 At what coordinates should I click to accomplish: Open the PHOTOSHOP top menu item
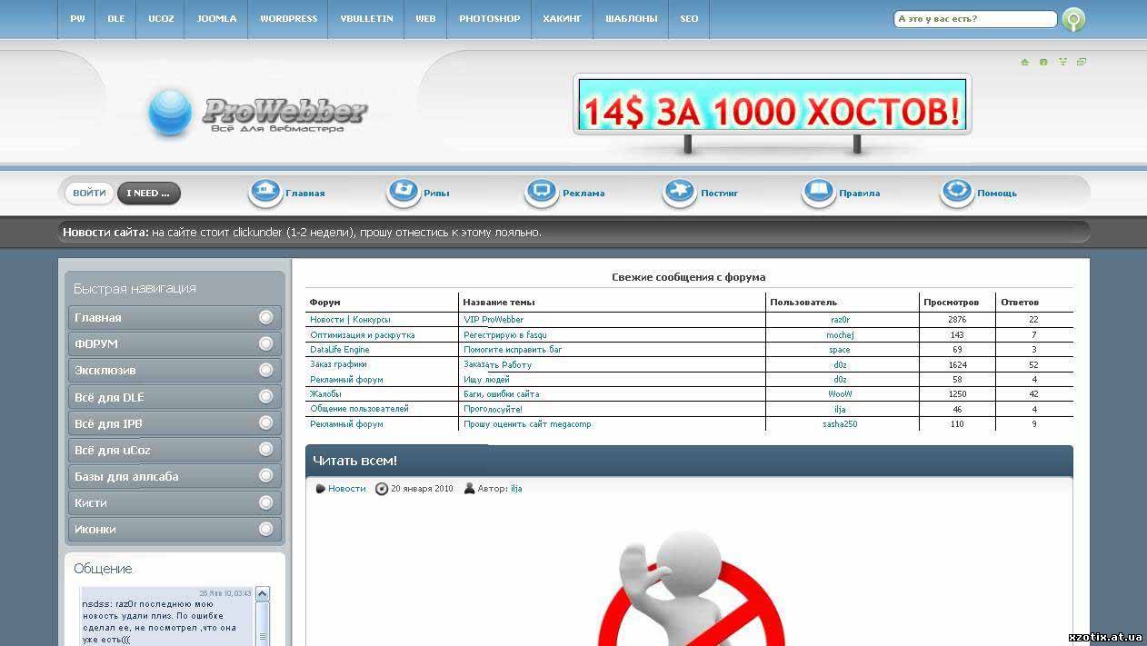[x=489, y=19]
